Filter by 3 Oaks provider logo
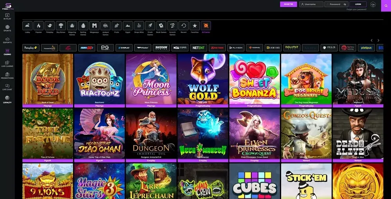 click(180, 48)
